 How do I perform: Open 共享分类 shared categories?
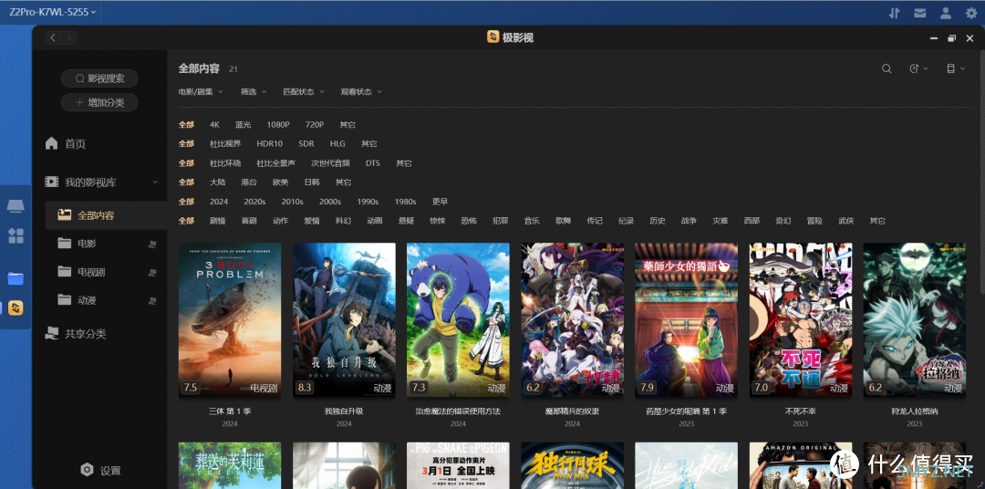tap(76, 334)
